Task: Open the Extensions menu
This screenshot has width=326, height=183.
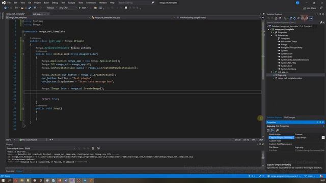Action: point(91,3)
